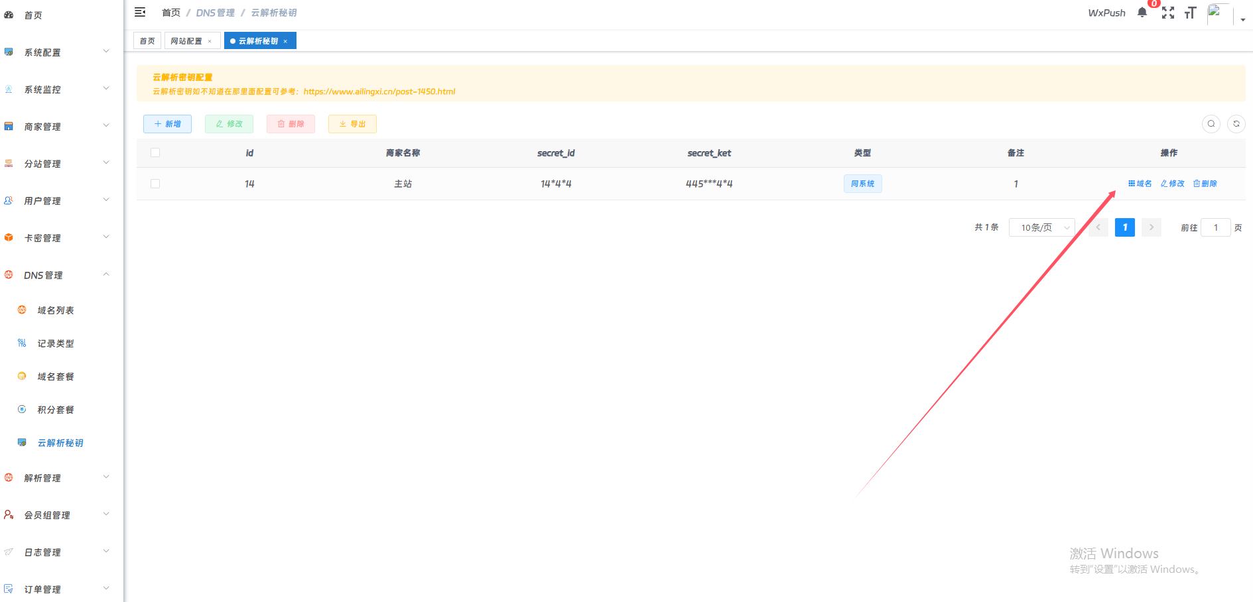Switch to the 网站配置 tab

[x=186, y=41]
